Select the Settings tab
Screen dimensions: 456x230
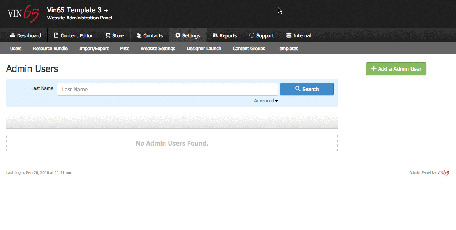coord(187,35)
